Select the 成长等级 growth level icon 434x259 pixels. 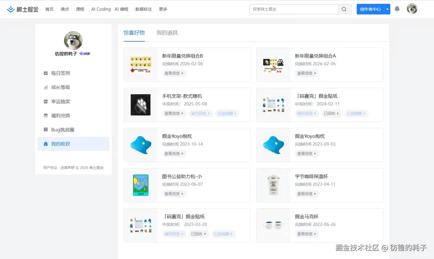pyautogui.click(x=46, y=87)
